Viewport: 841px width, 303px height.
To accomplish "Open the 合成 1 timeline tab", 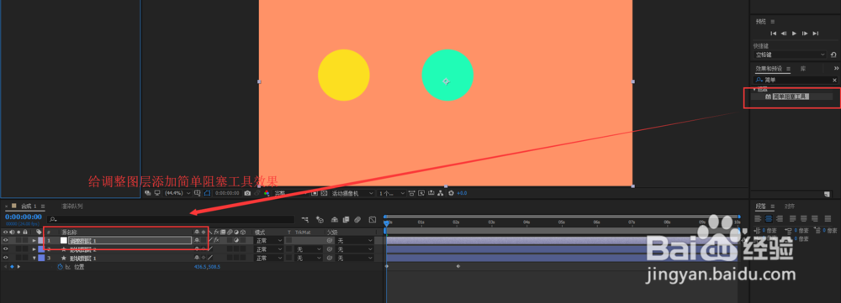I will click(28, 206).
